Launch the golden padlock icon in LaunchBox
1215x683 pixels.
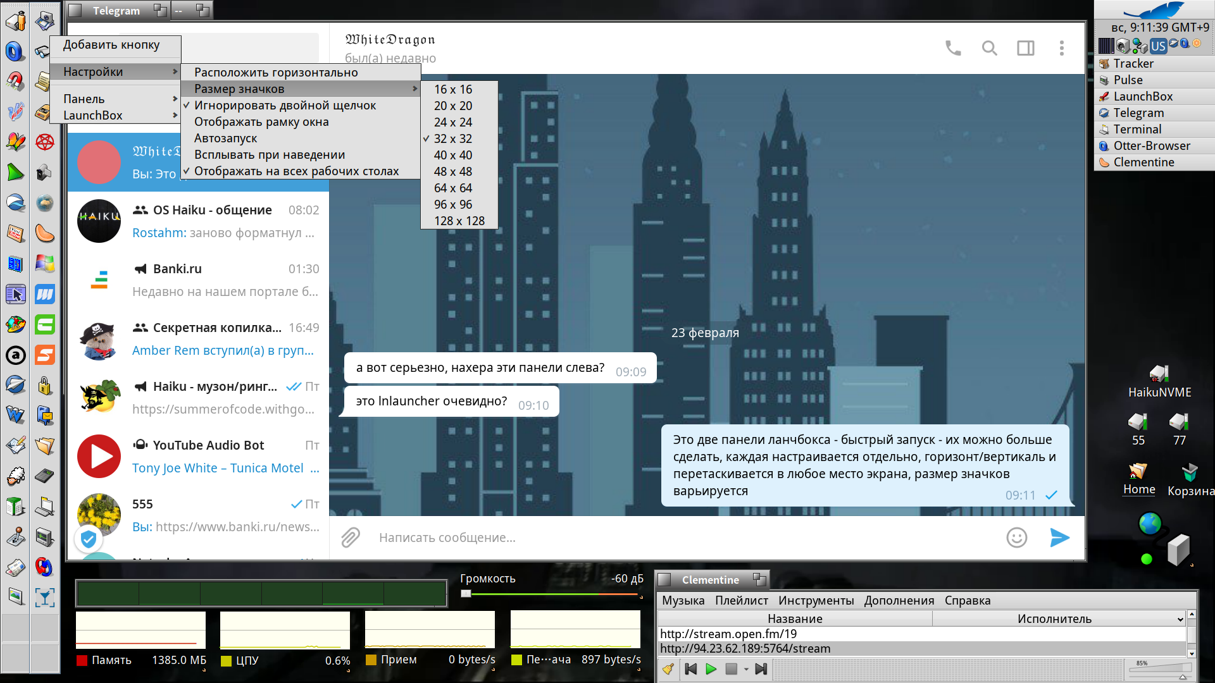click(45, 385)
